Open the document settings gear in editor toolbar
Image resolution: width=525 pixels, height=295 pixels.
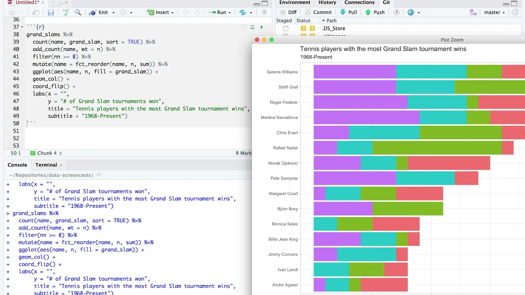(x=123, y=12)
